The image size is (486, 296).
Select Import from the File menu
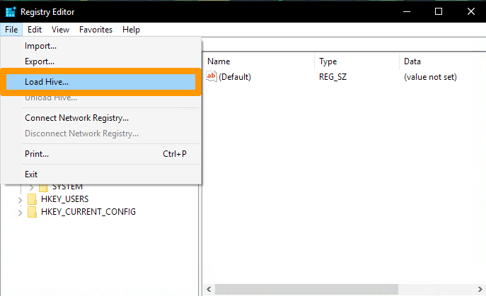[40, 46]
